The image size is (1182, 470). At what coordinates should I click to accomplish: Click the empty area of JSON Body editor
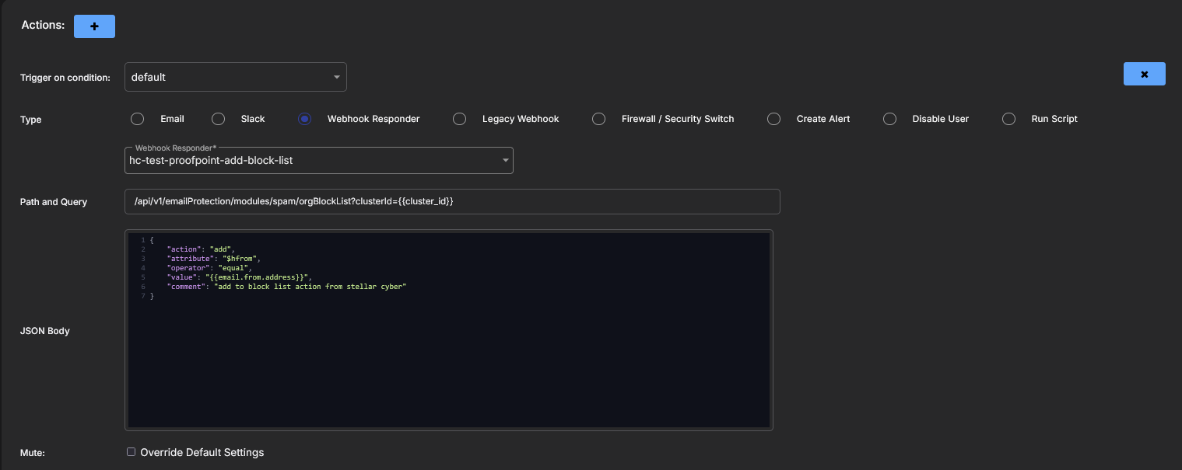click(x=448, y=365)
